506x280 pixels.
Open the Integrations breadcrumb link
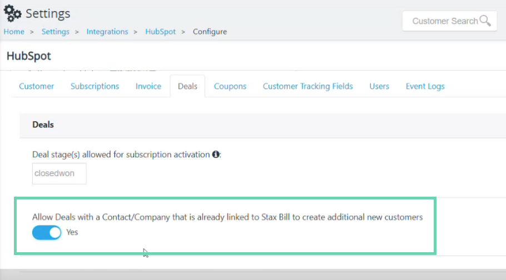click(x=107, y=32)
